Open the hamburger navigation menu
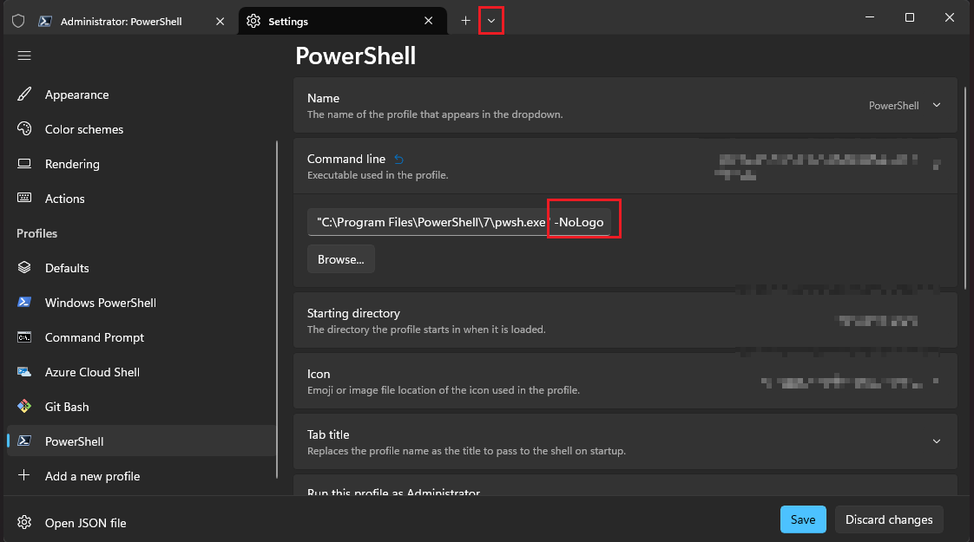 click(24, 56)
